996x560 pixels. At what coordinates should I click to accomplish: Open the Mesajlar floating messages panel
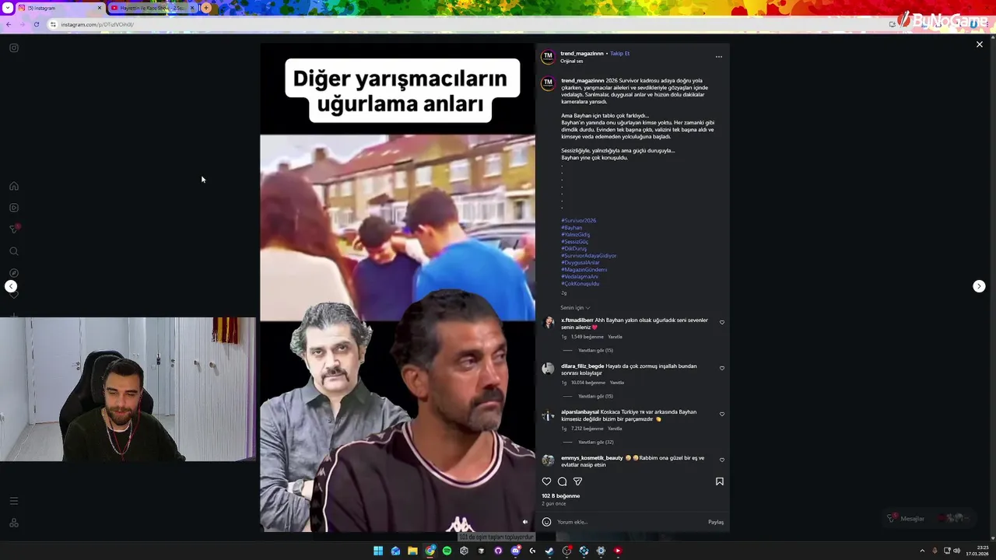929,518
